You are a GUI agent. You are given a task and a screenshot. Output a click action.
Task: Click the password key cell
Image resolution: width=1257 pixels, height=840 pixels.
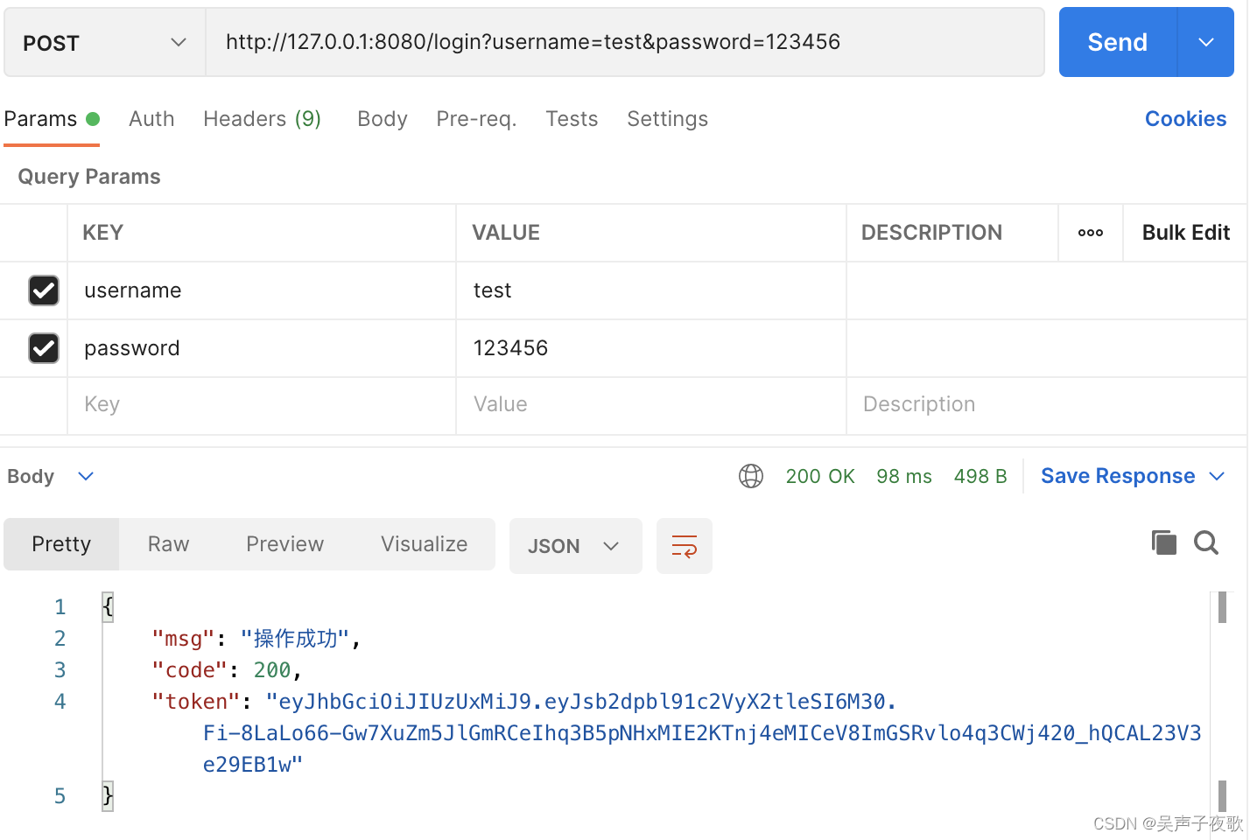(x=262, y=348)
